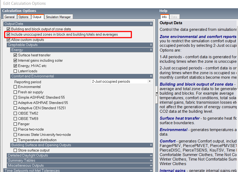
Task: Expand Detailed Daylight Outputs section
Action: pos(151,156)
